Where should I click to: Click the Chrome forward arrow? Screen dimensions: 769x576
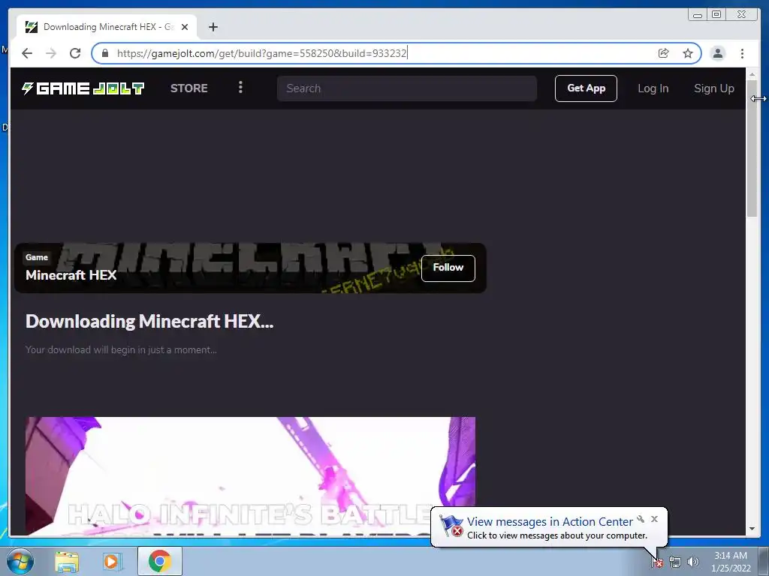click(51, 53)
